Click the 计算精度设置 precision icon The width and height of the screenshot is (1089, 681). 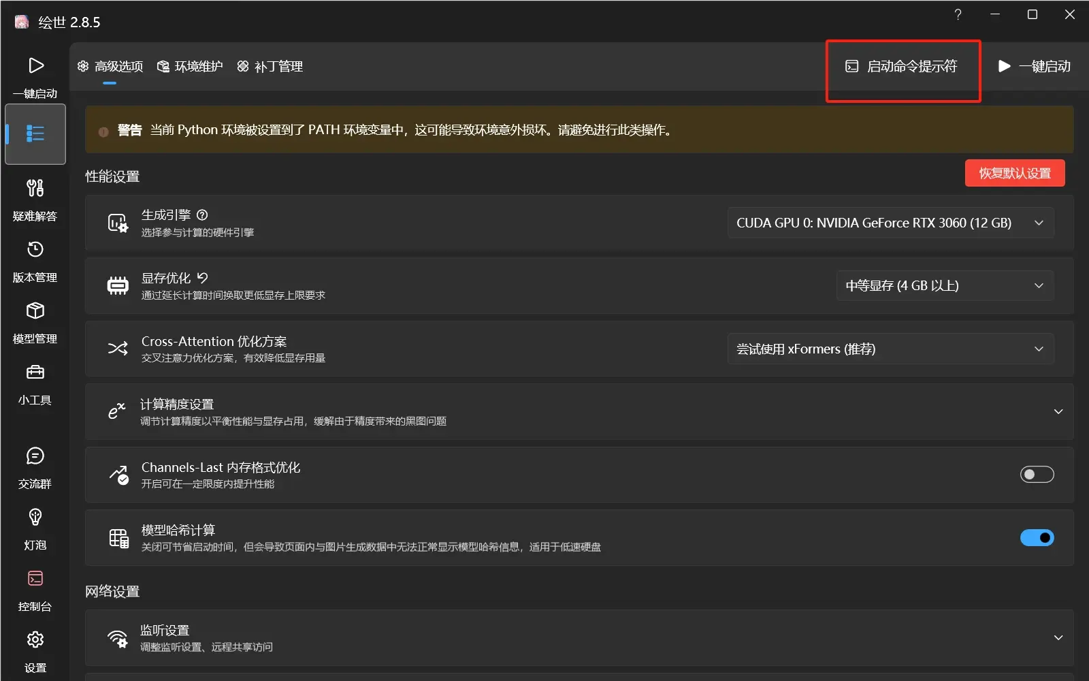(x=117, y=411)
